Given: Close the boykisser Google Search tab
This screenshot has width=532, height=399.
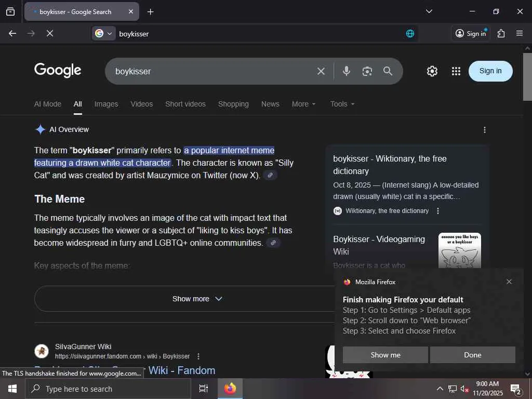Looking at the screenshot, I should tap(131, 11).
